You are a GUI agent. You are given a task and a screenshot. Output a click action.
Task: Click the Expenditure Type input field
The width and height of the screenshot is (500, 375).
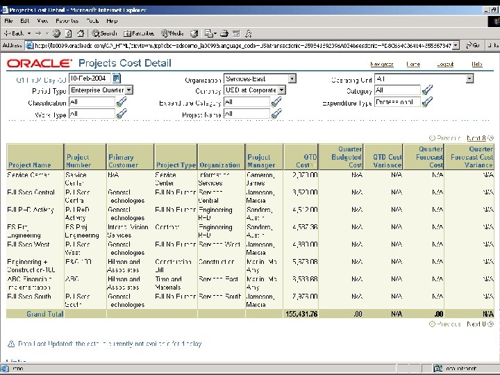coord(397,102)
